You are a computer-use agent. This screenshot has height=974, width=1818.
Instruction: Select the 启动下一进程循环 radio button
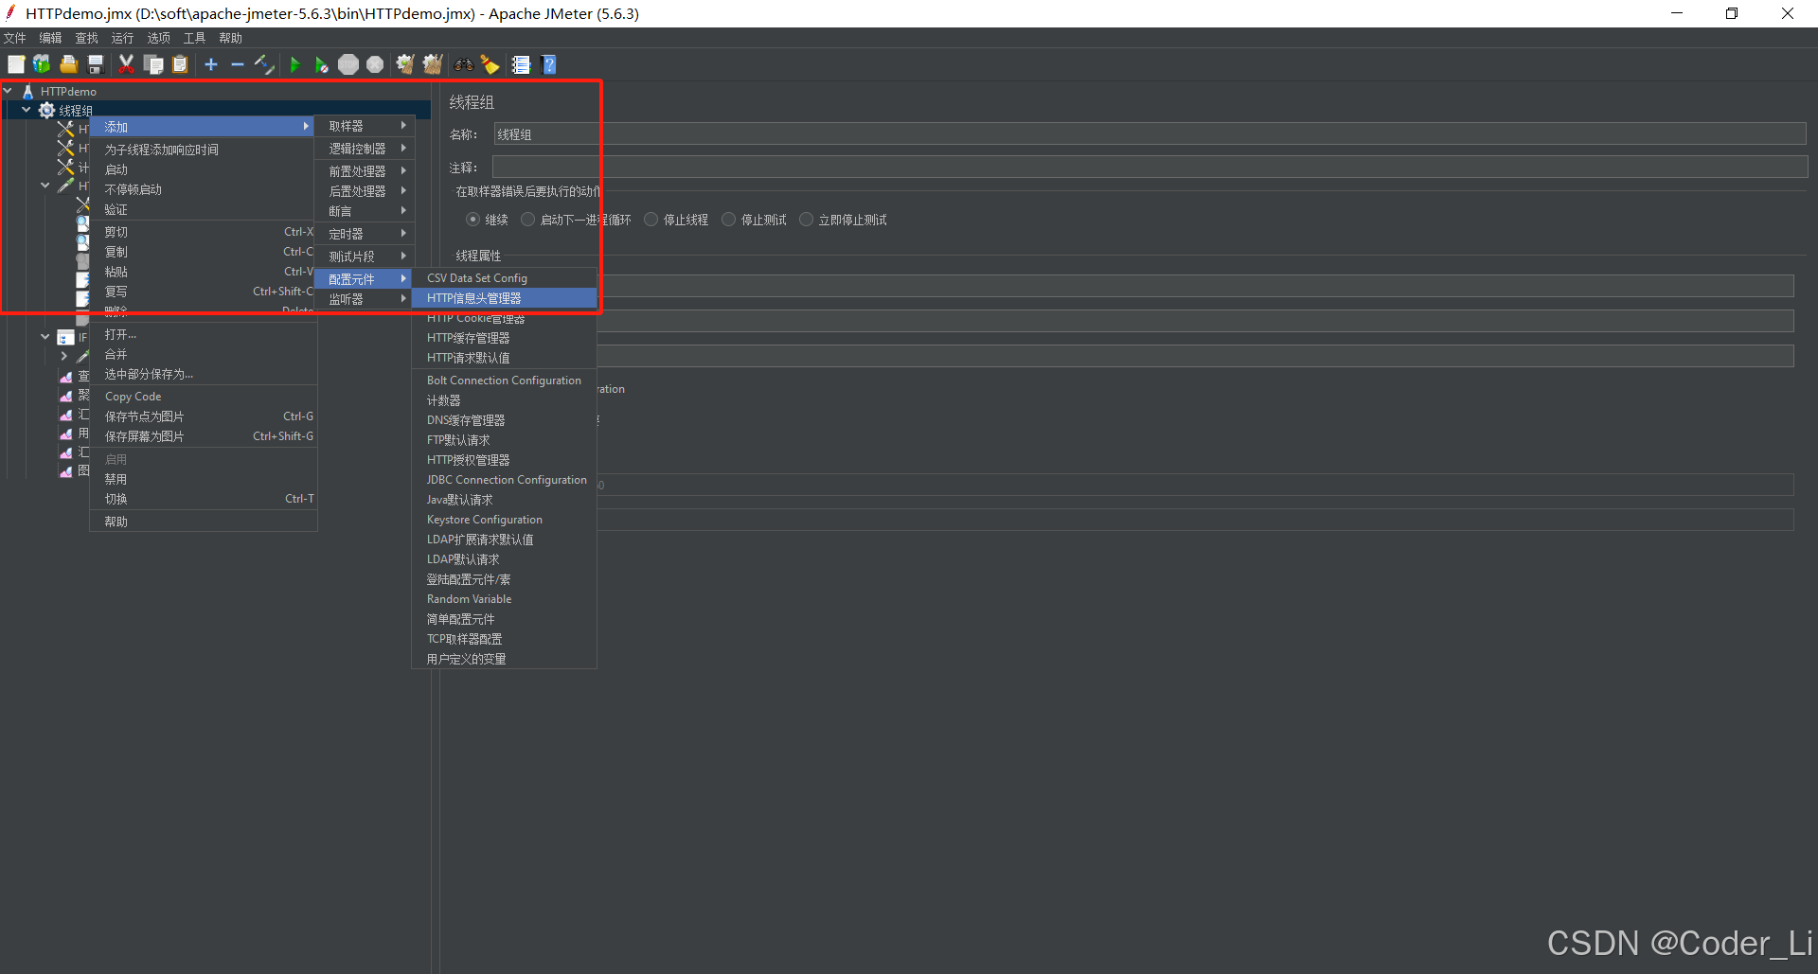pyautogui.click(x=528, y=220)
